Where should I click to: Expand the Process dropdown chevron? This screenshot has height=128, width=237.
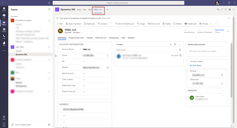(x=211, y=24)
